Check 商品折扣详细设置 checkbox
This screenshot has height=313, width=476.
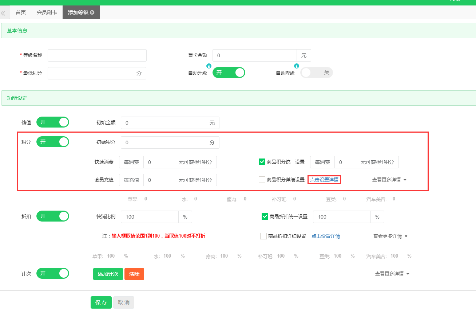(263, 236)
